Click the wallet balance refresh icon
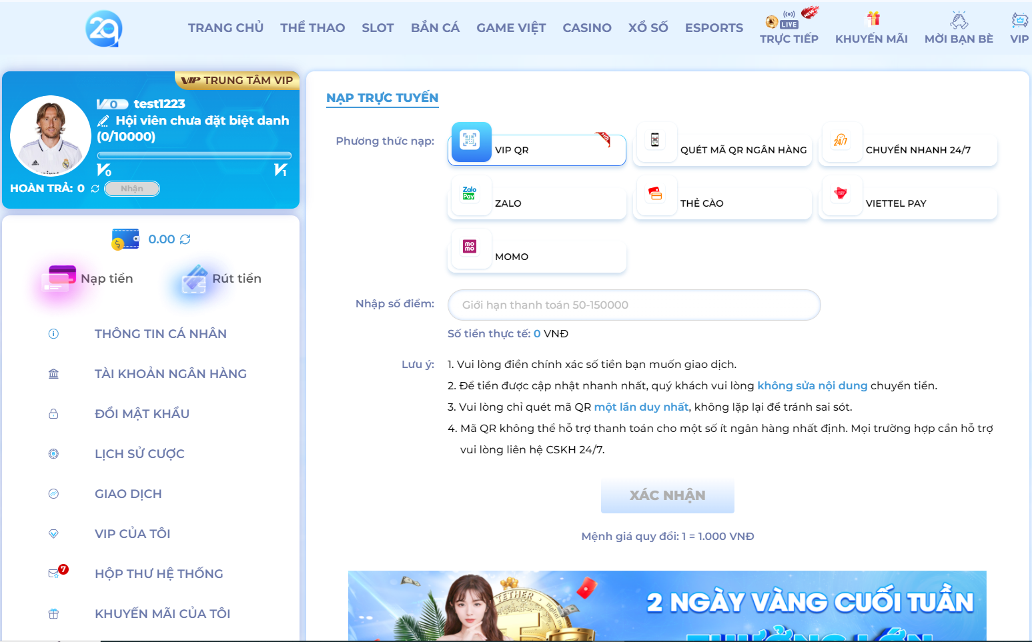The height and width of the screenshot is (642, 1032). [x=185, y=238]
